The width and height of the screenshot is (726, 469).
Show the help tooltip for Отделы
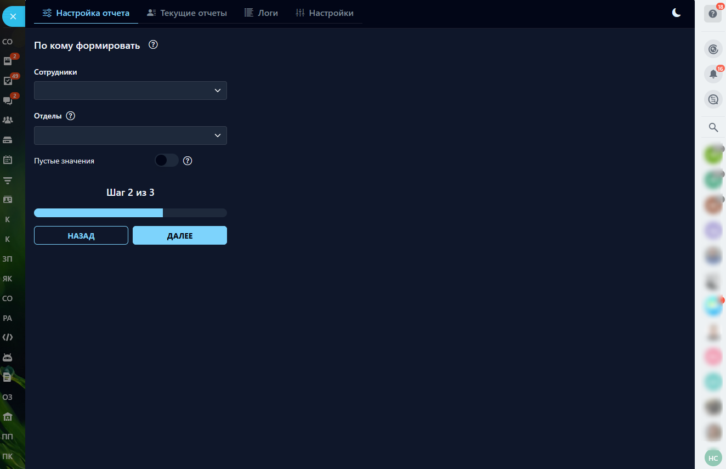pyautogui.click(x=70, y=116)
